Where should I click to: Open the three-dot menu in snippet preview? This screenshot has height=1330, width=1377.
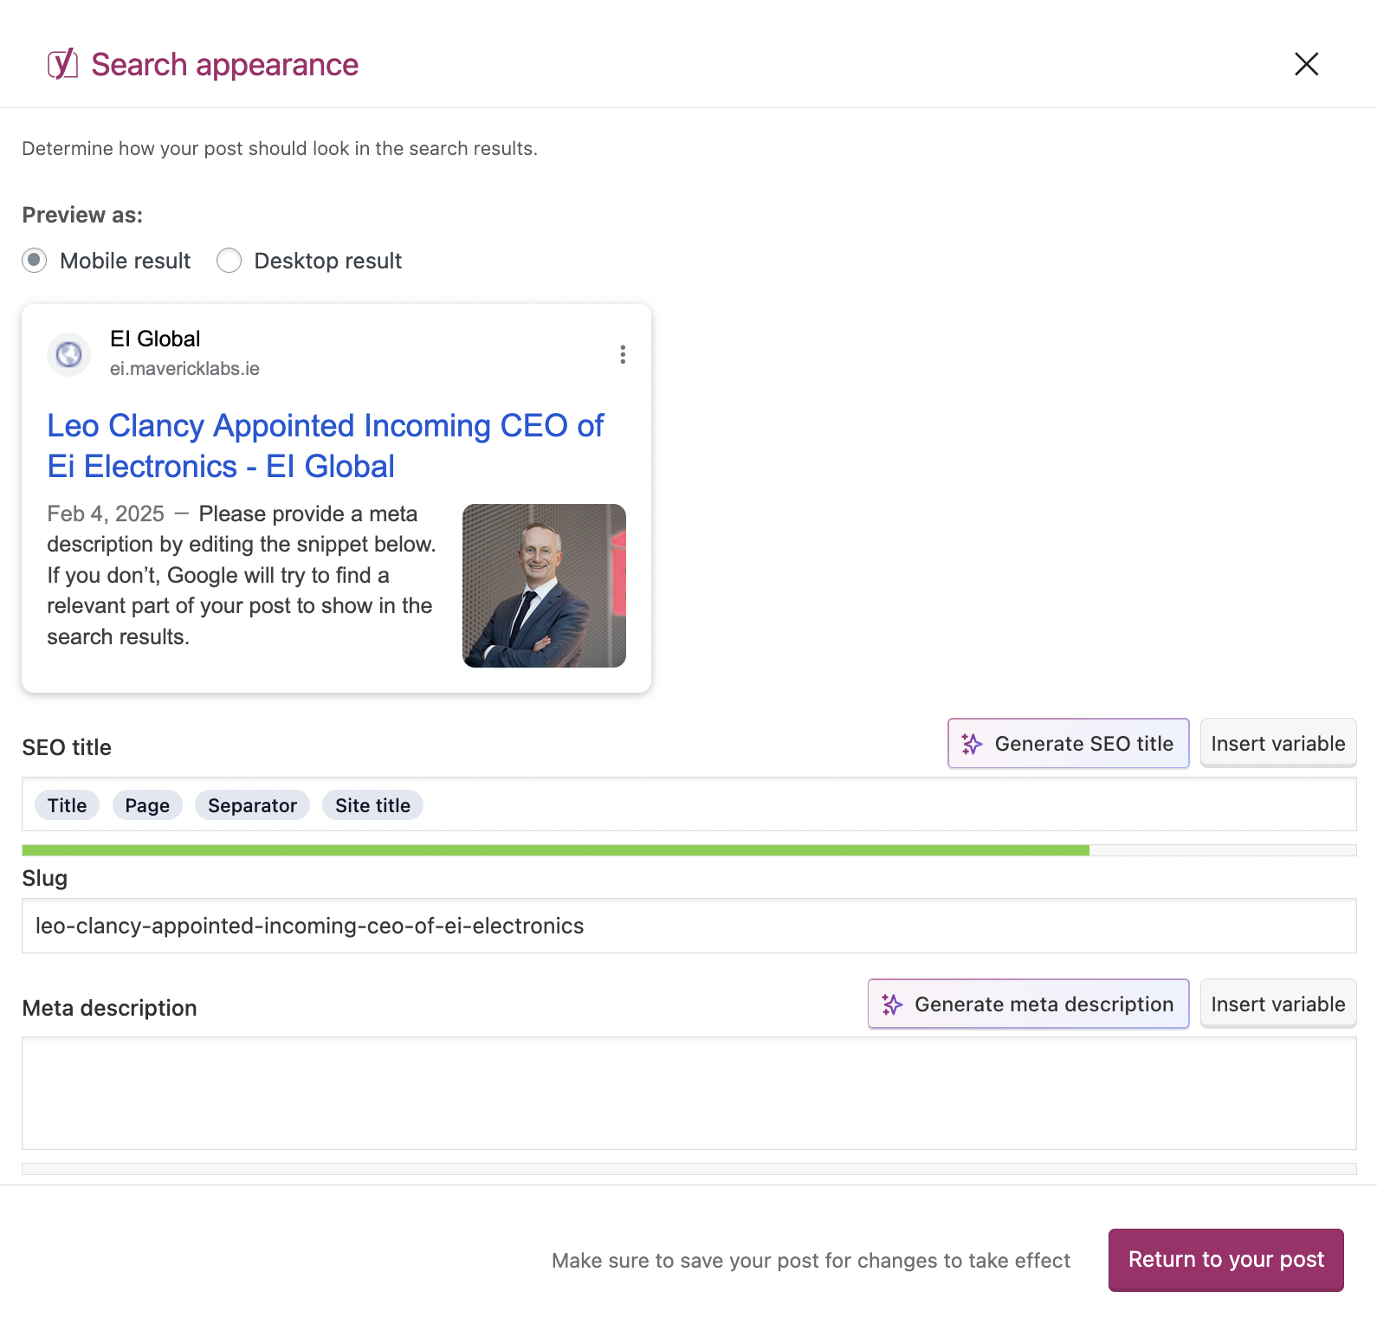point(623,354)
